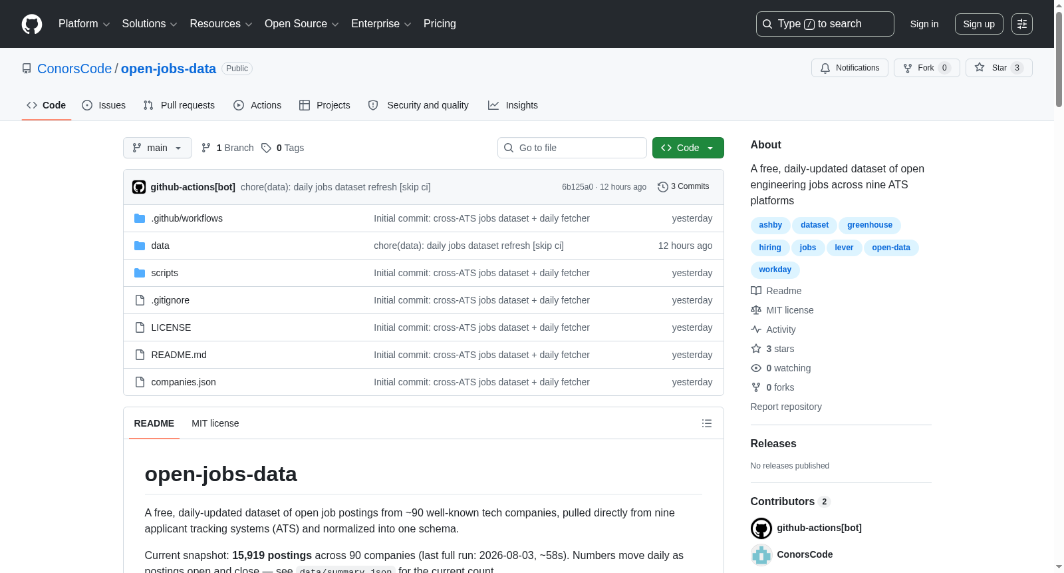Image resolution: width=1064 pixels, height=573 pixels.
Task: Click the Notifications button
Action: 850,68
